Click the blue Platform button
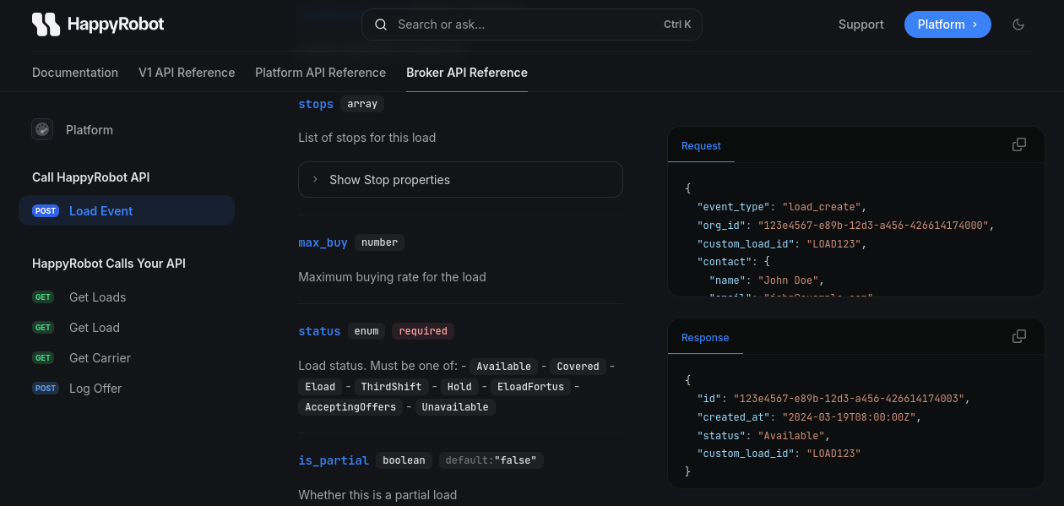This screenshot has height=506, width=1064. [947, 24]
